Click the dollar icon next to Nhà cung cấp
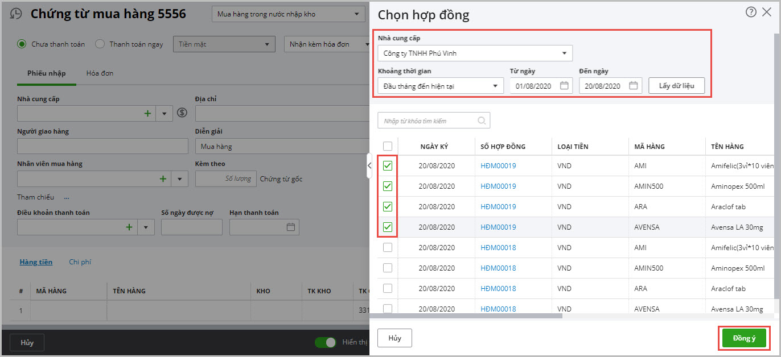The image size is (781, 357). coord(182,113)
